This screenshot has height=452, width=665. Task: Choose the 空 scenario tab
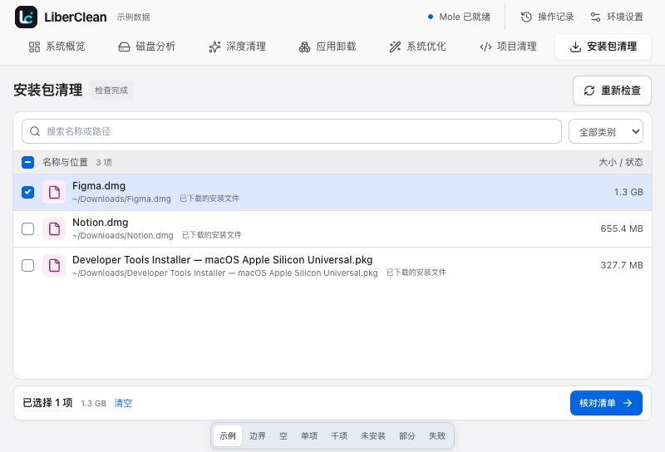283,436
